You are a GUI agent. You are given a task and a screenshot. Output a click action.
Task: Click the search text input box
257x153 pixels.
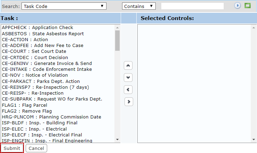(192, 6)
